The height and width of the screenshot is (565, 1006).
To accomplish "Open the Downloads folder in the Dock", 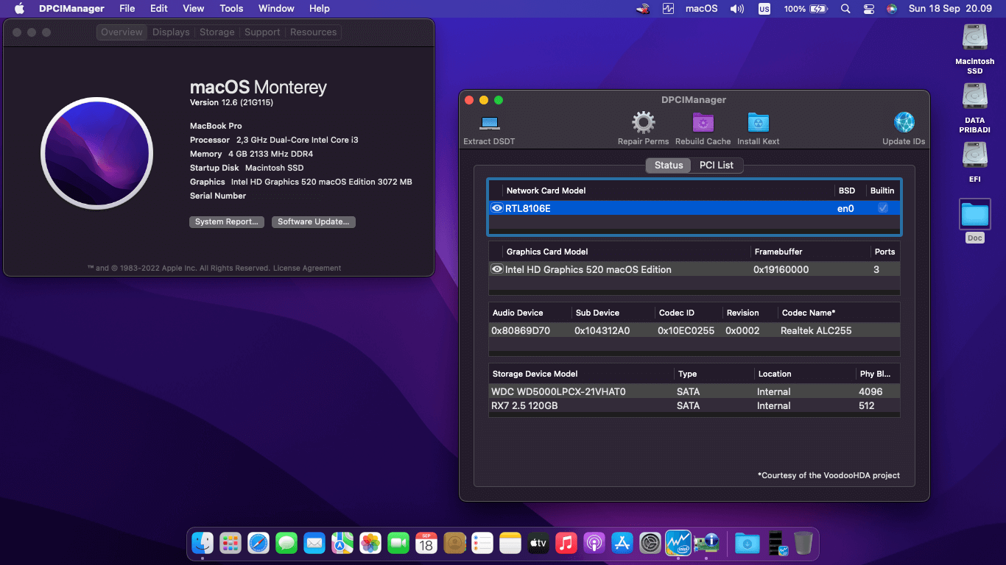I will (748, 543).
